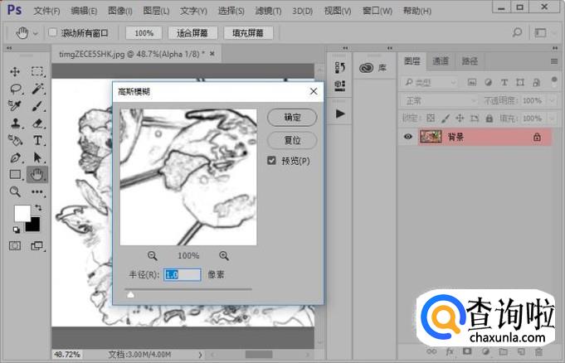Click the zoom-out magnifier in Gaussian Blur dialog
Screen dimensions: 565x363
coord(153,255)
